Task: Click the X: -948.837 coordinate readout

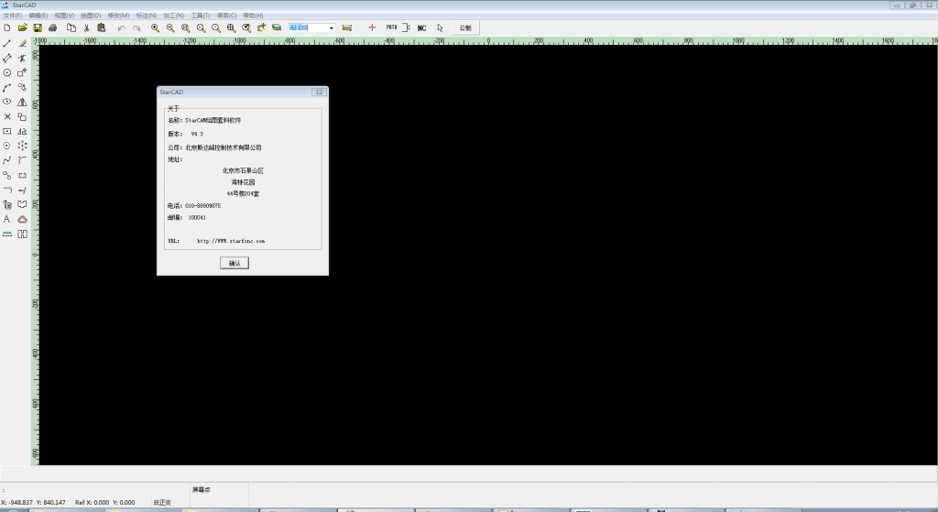Action: click(16, 503)
